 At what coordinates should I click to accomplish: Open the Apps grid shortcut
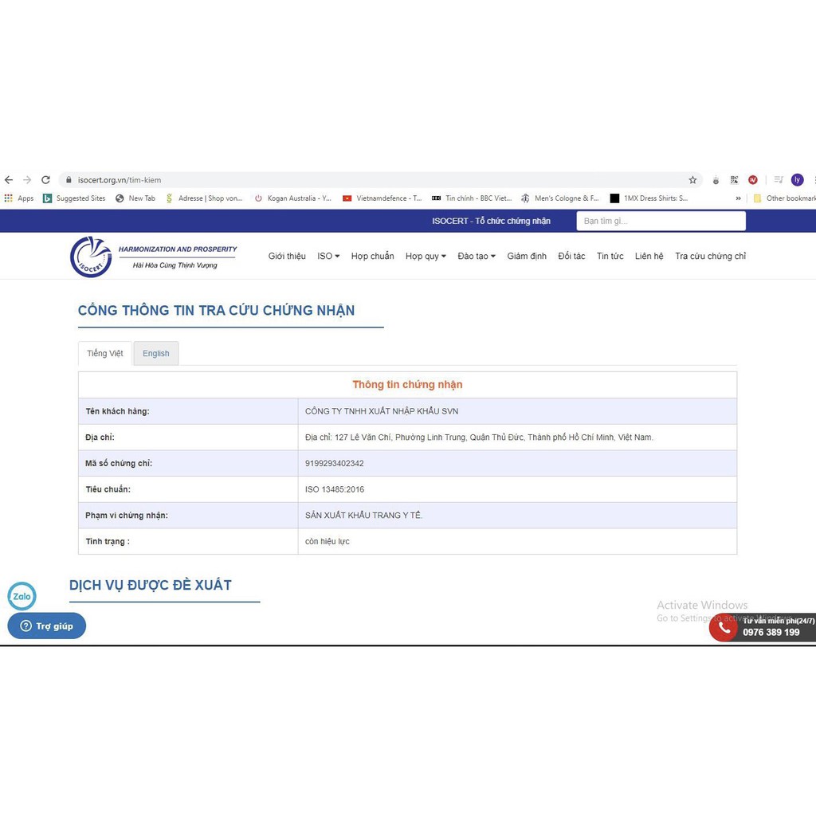(19, 198)
